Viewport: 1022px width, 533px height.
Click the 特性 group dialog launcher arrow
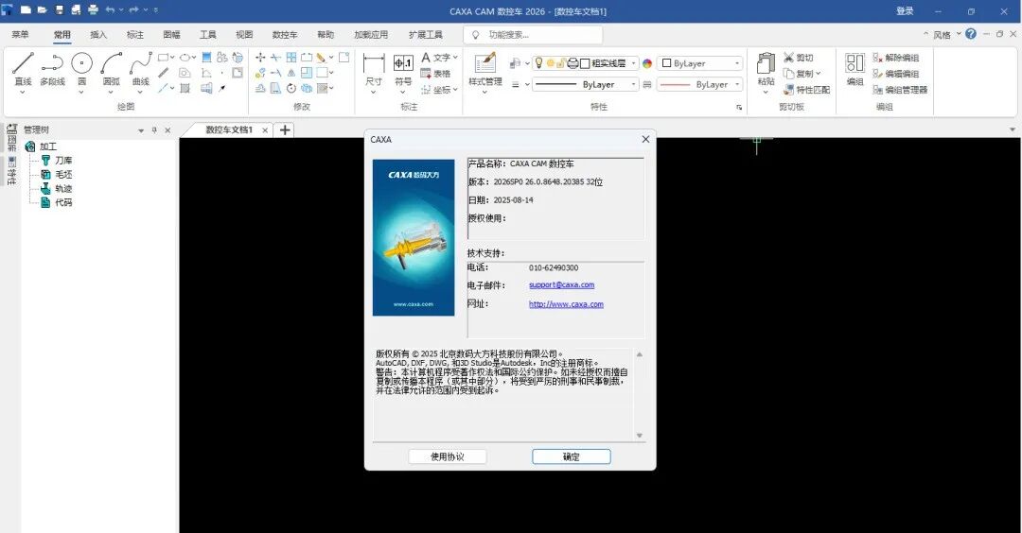click(739, 108)
